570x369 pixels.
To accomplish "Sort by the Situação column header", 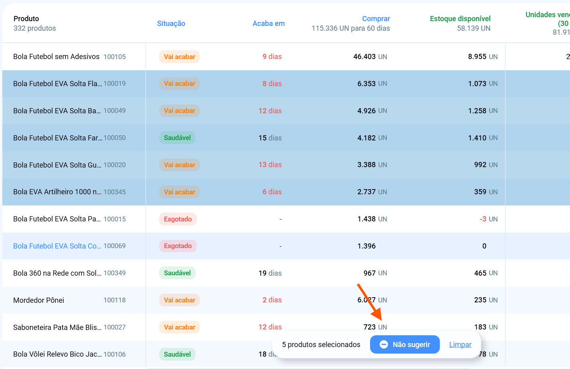I will click(171, 24).
